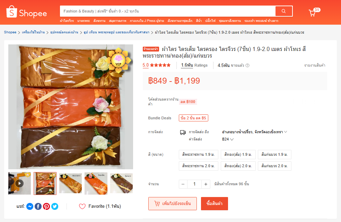The height and width of the screenshot is (222, 341).
Task: Open เครื่องใช้ในบ้าน breadcrumb category
Action: tap(33, 32)
